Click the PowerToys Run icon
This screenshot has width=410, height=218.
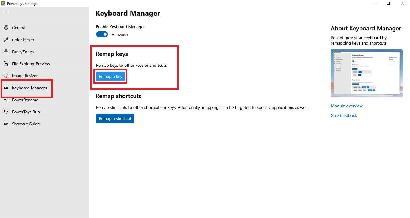click(6, 112)
